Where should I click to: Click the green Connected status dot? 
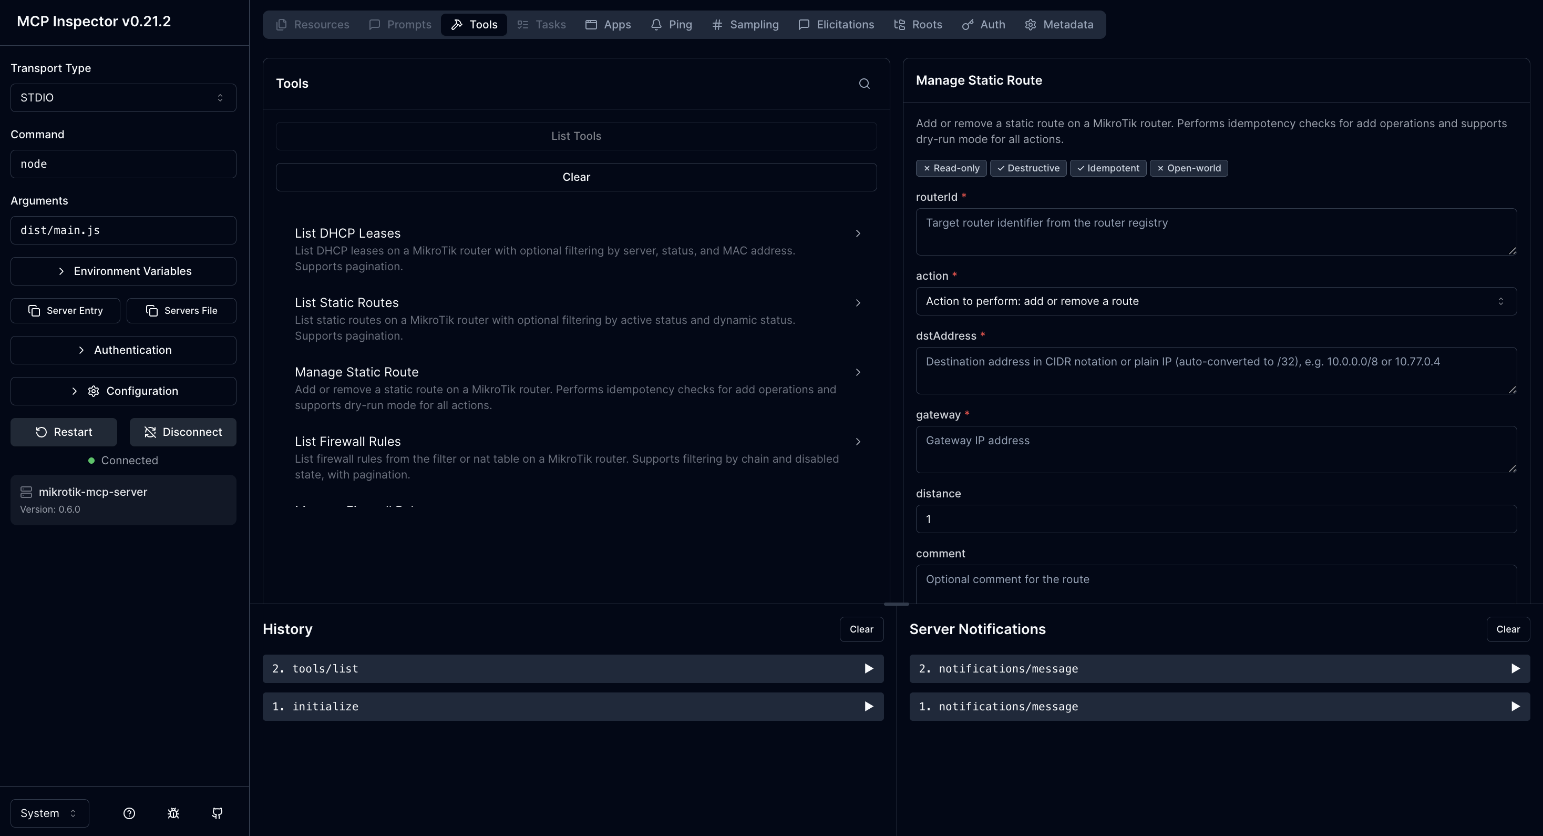(x=91, y=460)
